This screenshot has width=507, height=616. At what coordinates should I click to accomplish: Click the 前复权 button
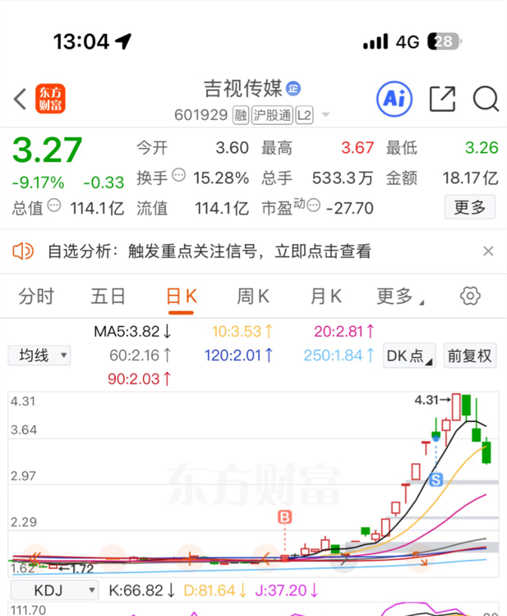click(470, 356)
